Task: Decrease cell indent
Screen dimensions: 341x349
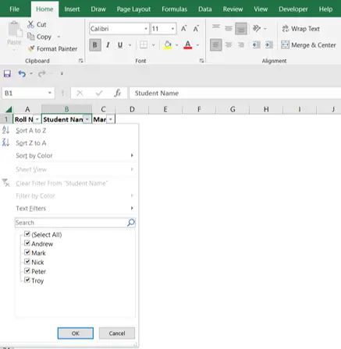Action: pos(257,45)
